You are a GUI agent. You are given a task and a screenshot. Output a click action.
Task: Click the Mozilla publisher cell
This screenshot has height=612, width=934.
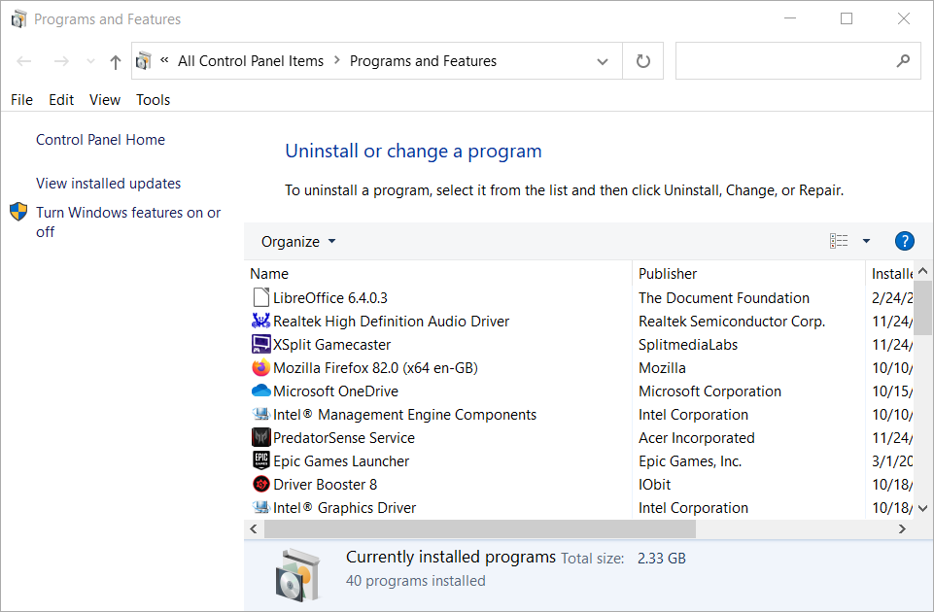[x=662, y=368]
